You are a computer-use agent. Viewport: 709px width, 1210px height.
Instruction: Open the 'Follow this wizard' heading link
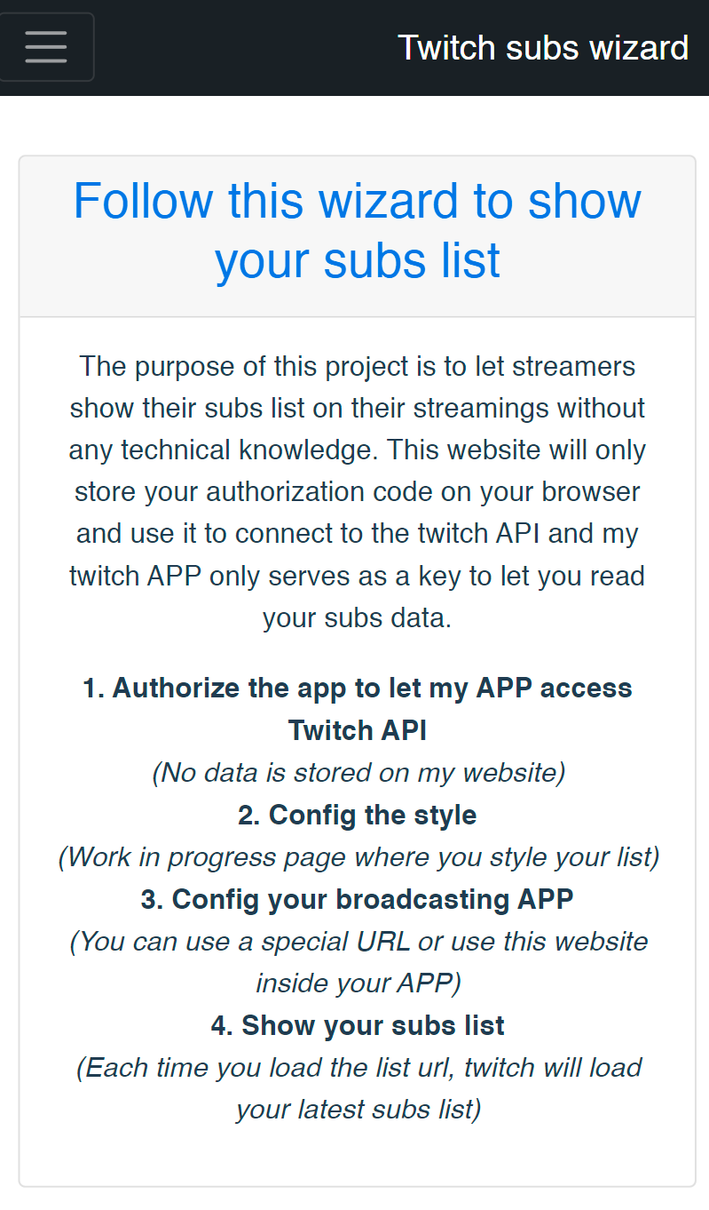tap(357, 230)
